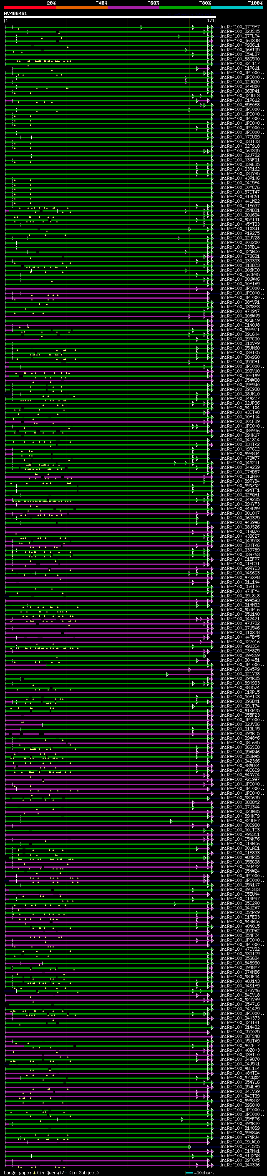Select hit label UniRef100_Q7TLR4
This screenshot has height=1176, width=267.
coord(239,36)
